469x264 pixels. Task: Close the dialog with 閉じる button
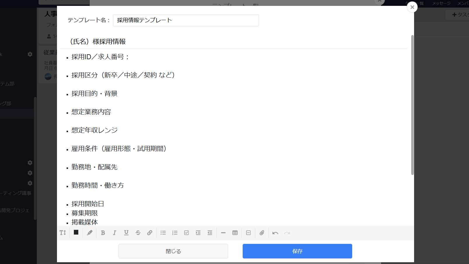coord(173,251)
